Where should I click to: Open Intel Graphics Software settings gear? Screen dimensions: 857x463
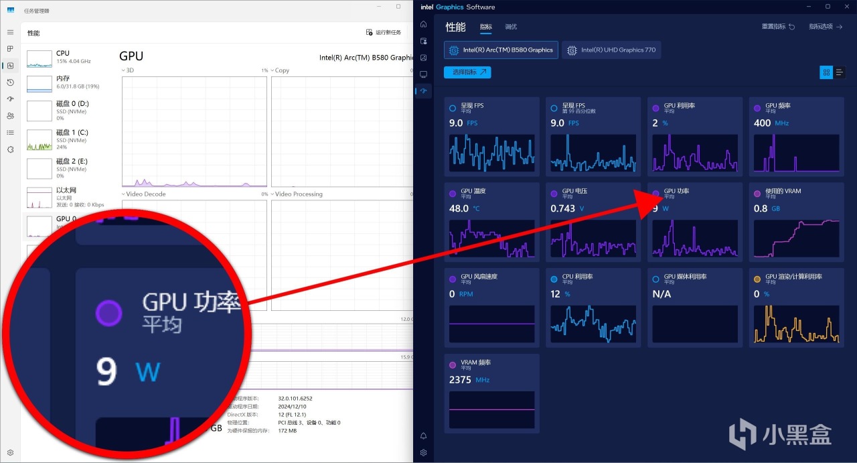[x=423, y=452]
